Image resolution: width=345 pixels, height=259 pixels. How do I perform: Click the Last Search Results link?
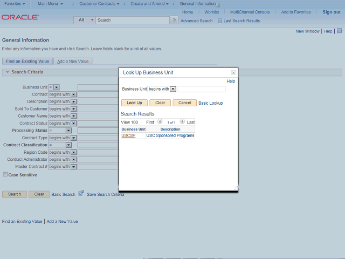click(241, 21)
